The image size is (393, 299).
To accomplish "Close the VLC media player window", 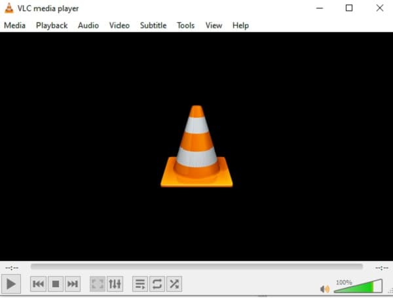I will coord(380,8).
